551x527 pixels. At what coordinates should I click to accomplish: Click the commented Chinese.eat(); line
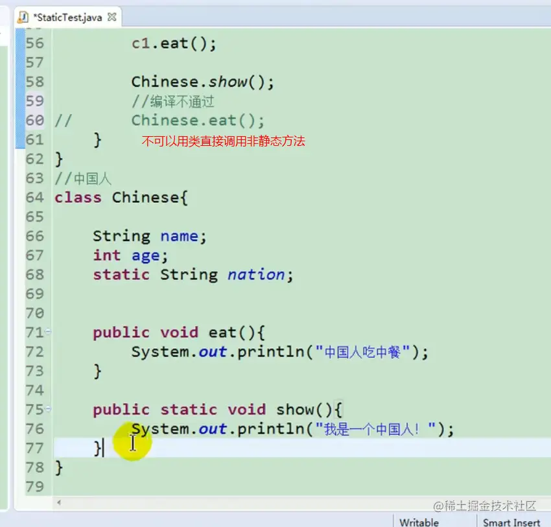coord(198,121)
